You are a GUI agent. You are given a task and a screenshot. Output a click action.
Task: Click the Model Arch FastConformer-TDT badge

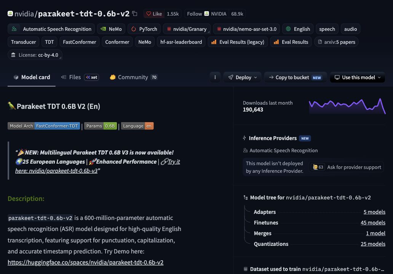tap(44, 126)
